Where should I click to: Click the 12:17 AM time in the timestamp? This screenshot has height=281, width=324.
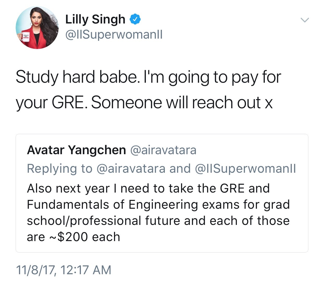(86, 270)
